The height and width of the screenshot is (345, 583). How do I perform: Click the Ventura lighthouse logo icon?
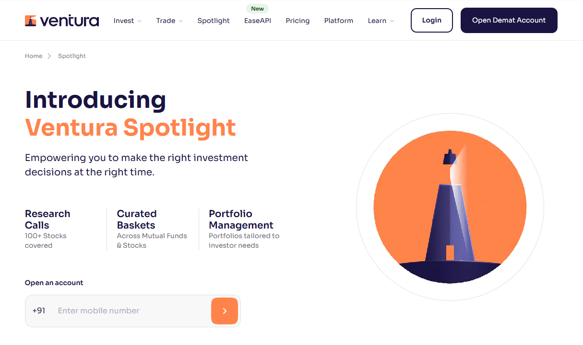click(31, 21)
